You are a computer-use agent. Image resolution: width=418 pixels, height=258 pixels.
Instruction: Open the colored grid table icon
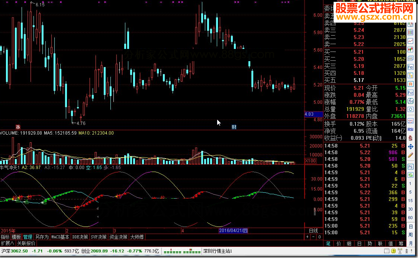point(411,32)
